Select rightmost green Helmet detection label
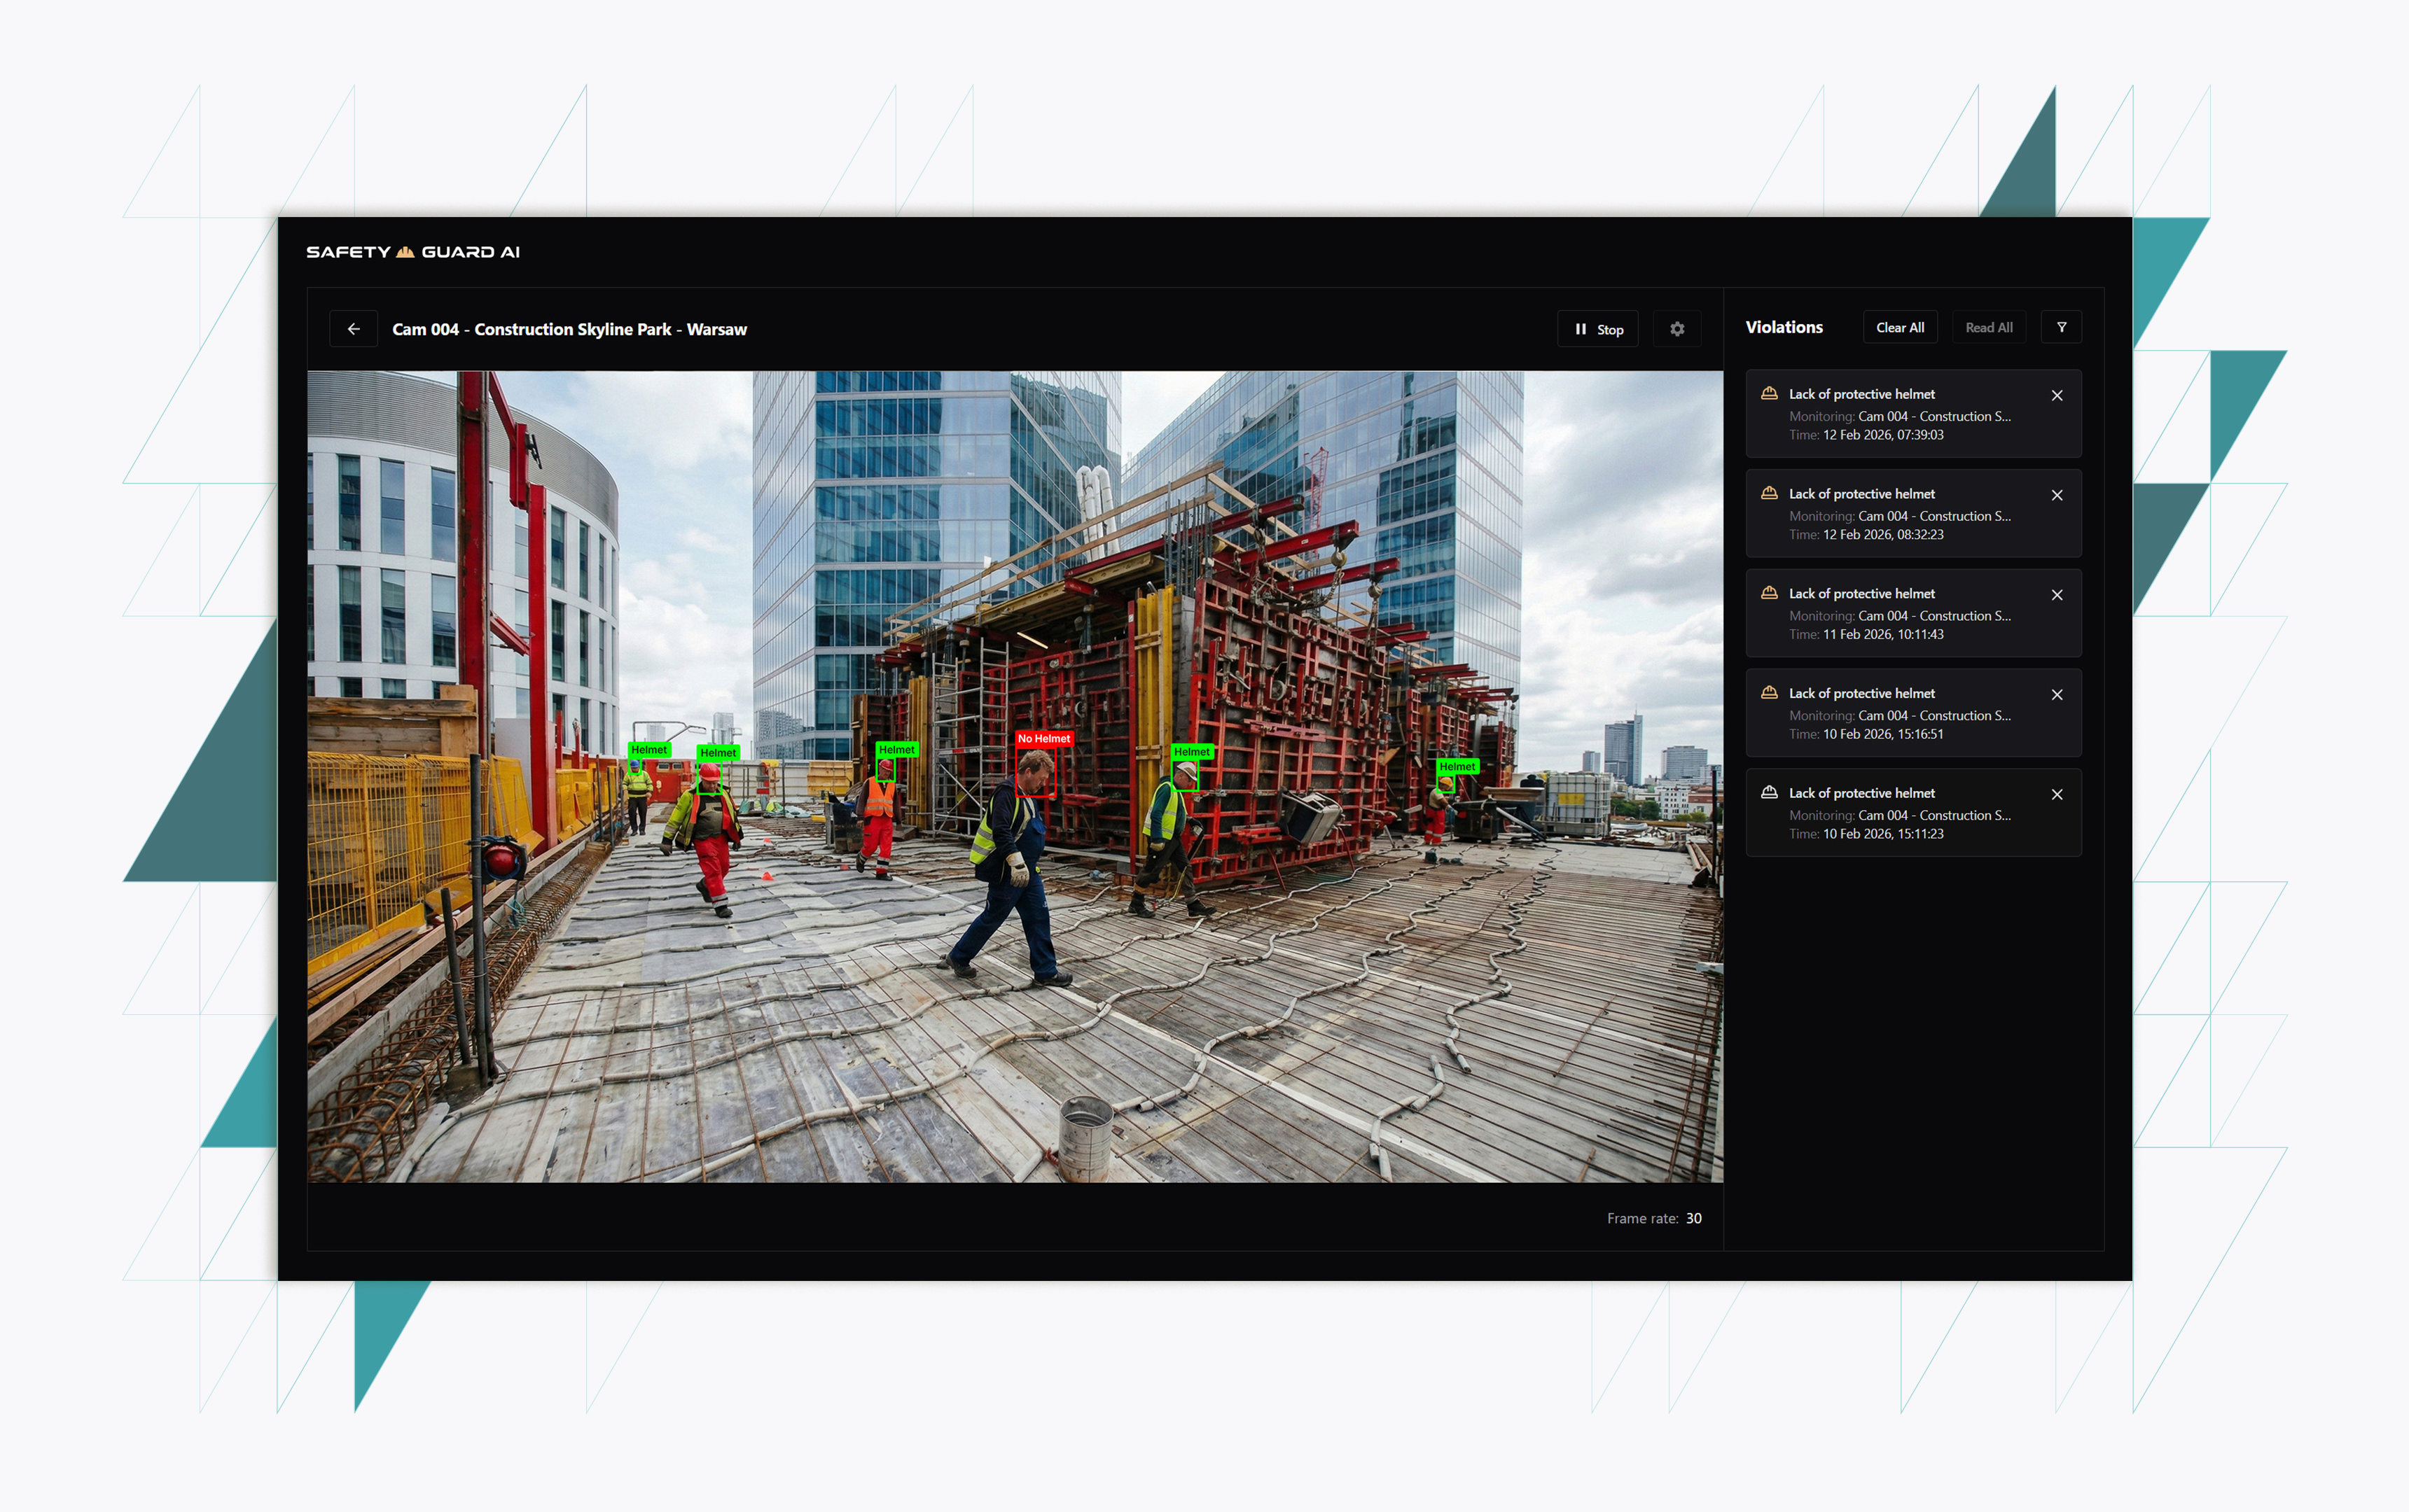2409x1512 pixels. [x=1457, y=767]
